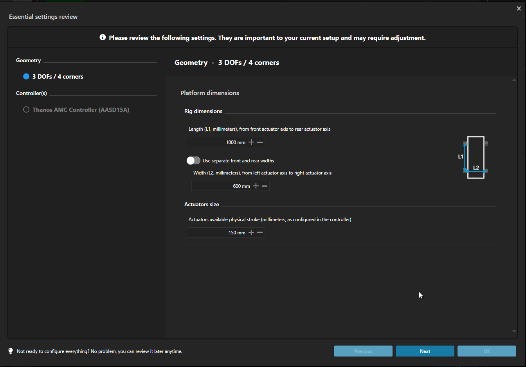Click the 150 mm actuator stroke field
The image size is (526, 367).
click(x=216, y=233)
